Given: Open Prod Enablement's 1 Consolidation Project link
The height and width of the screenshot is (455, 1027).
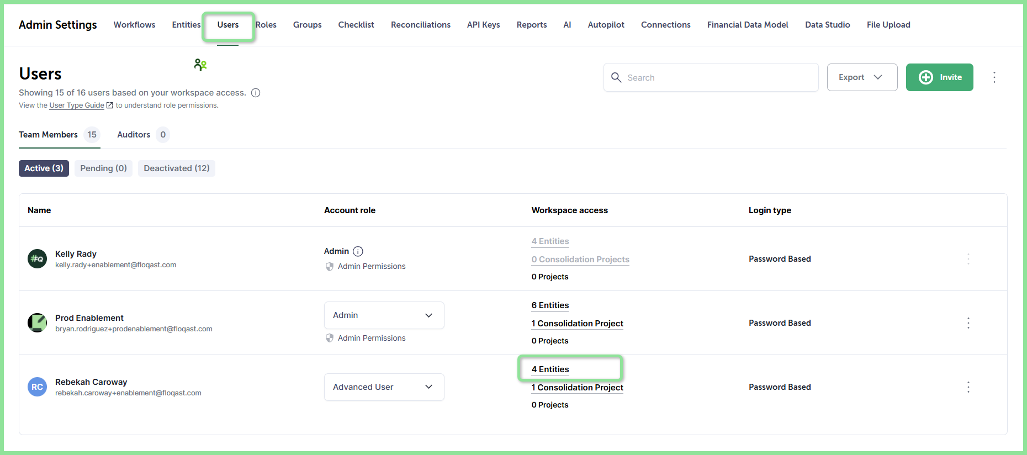Looking at the screenshot, I should coord(577,324).
